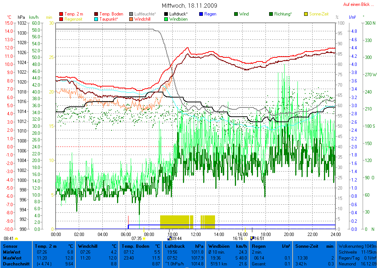Viewport: 377px width, 268px height.
Task: Click the orange Windchill legend square
Action: click(131, 19)
